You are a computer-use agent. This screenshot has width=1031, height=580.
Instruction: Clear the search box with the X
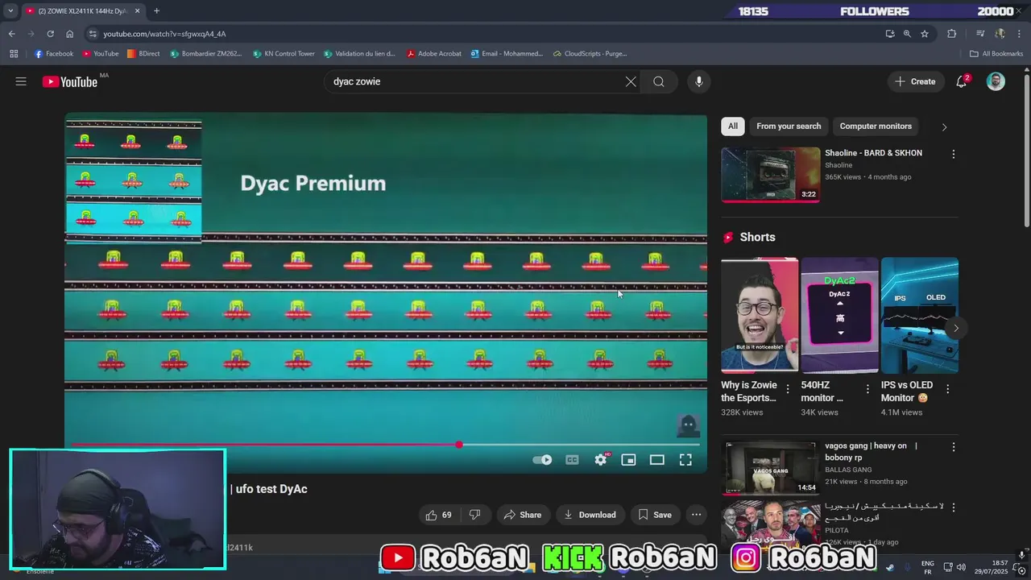(x=631, y=81)
